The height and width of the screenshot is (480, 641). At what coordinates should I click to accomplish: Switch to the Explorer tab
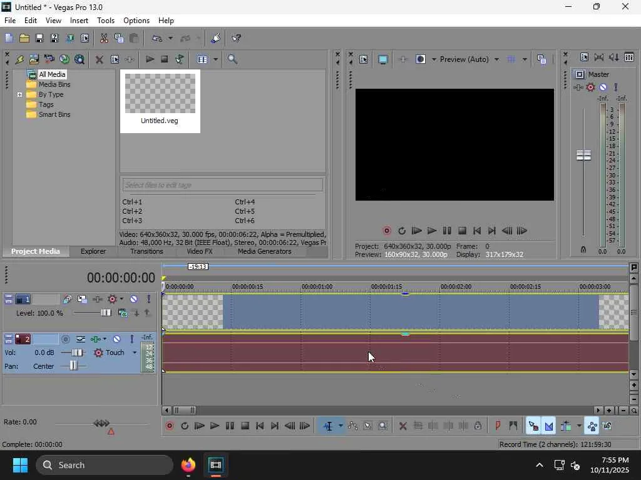click(x=93, y=251)
